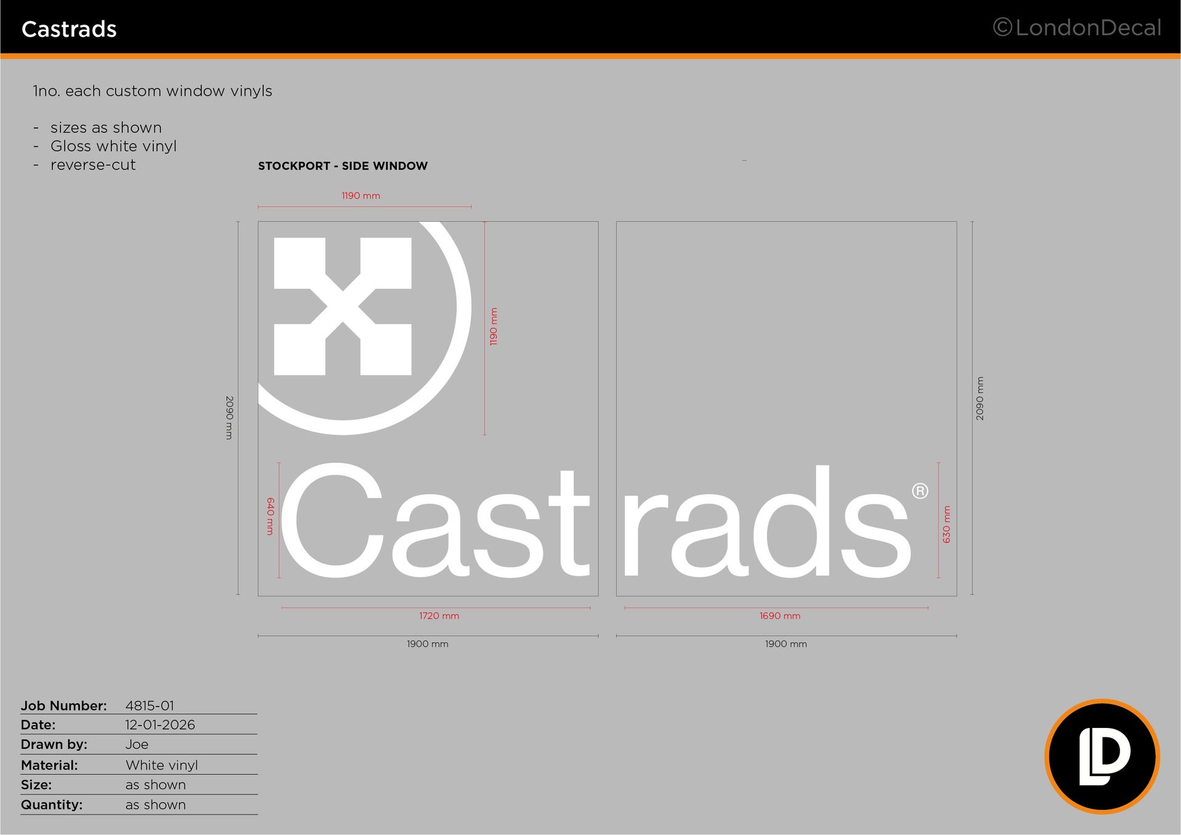Image resolution: width=1181 pixels, height=835 pixels.
Task: Click the Castrads cross circle logo
Action: pos(365,328)
